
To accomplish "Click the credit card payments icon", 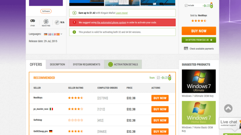I will click(x=186, y=49).
